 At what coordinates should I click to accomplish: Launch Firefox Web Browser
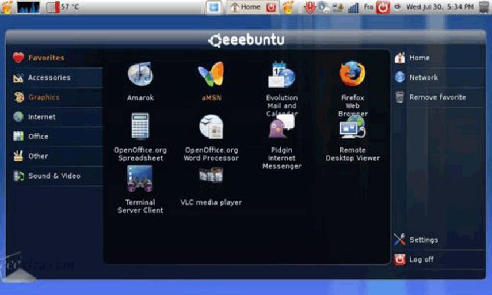coord(352,74)
